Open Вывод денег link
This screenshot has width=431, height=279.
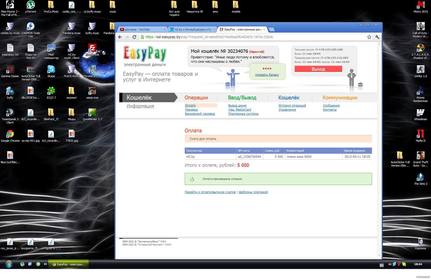click(x=238, y=106)
